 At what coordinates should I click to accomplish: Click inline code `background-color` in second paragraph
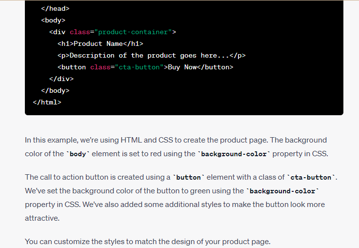(282, 191)
